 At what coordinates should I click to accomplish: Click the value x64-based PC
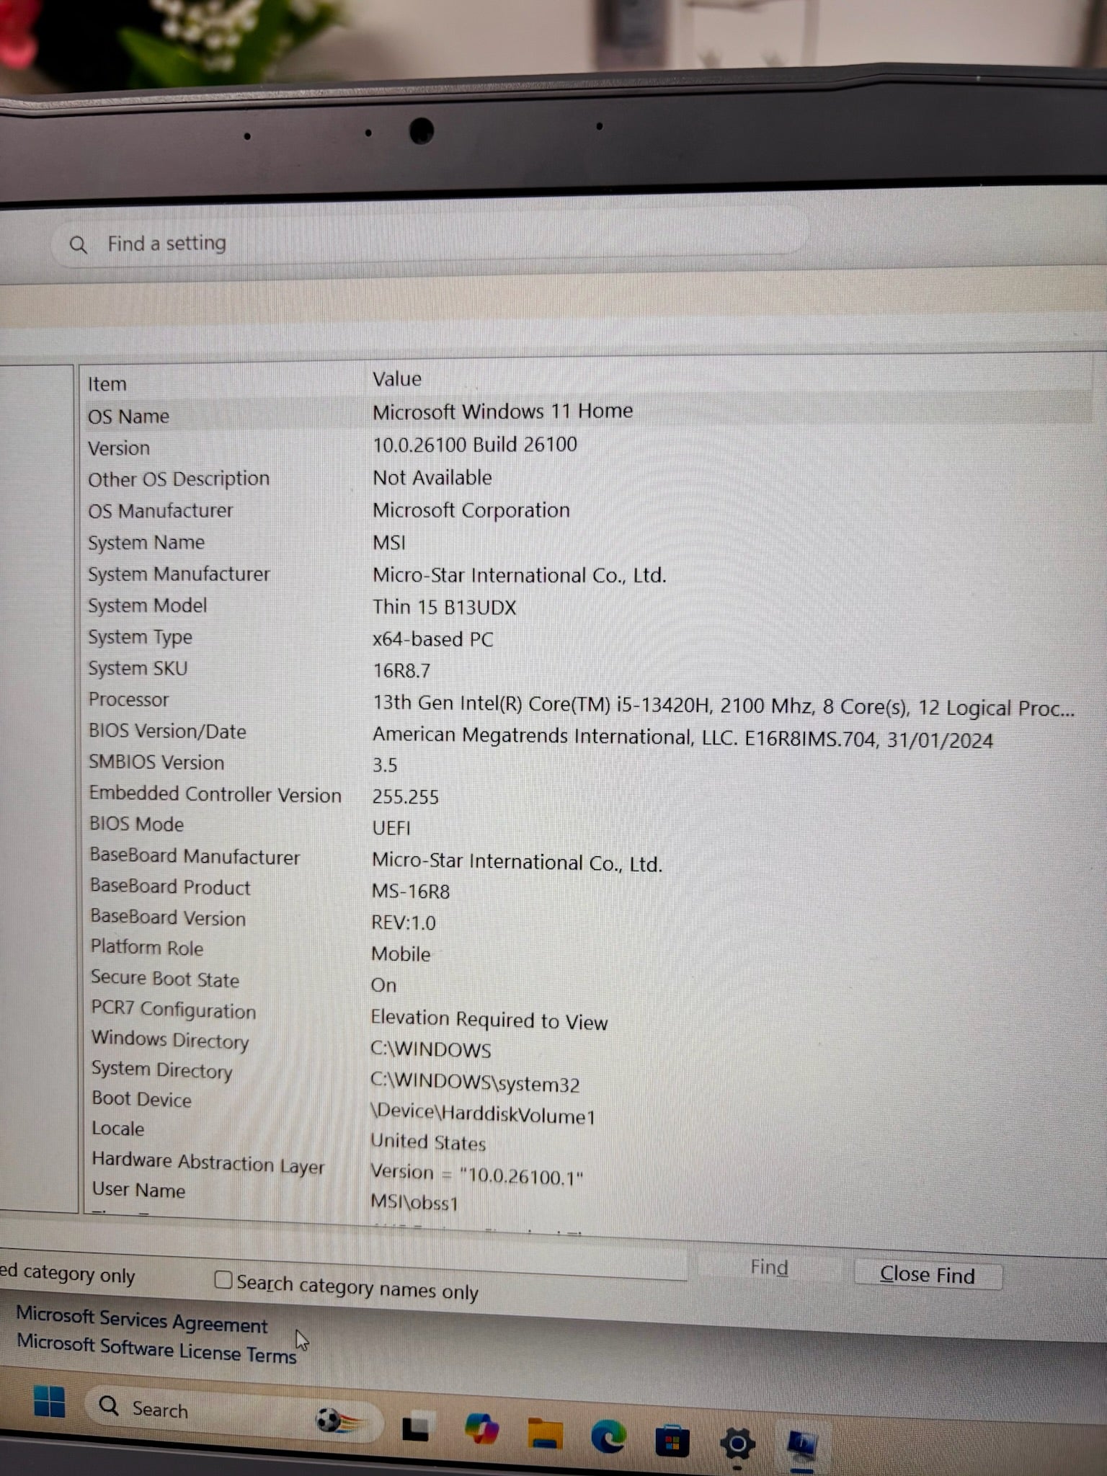(432, 640)
